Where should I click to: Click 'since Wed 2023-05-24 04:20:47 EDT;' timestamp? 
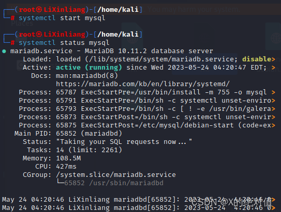point(197,68)
